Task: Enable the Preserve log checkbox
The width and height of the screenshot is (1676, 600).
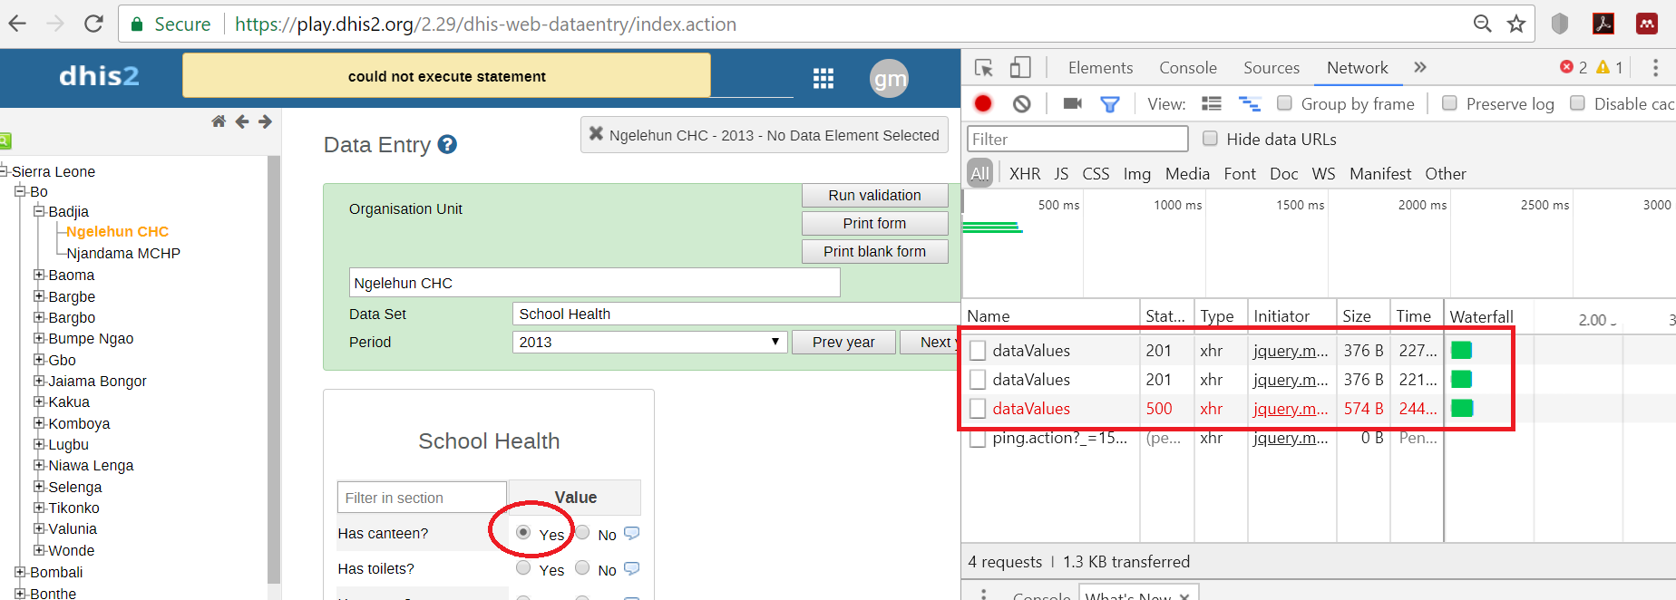Action: click(x=1449, y=103)
